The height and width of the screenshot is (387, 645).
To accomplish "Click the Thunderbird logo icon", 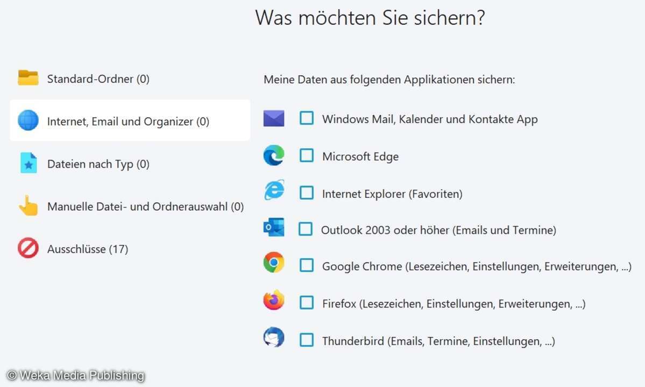I will [x=274, y=338].
